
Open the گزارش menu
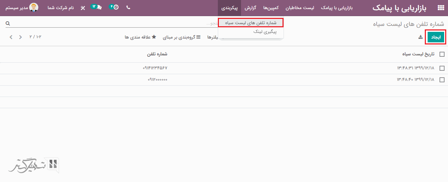[250, 8]
